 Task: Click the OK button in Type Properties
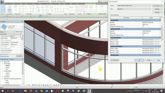[139, 60]
